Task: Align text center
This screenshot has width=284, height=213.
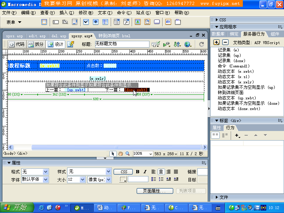Action: tap(161, 172)
